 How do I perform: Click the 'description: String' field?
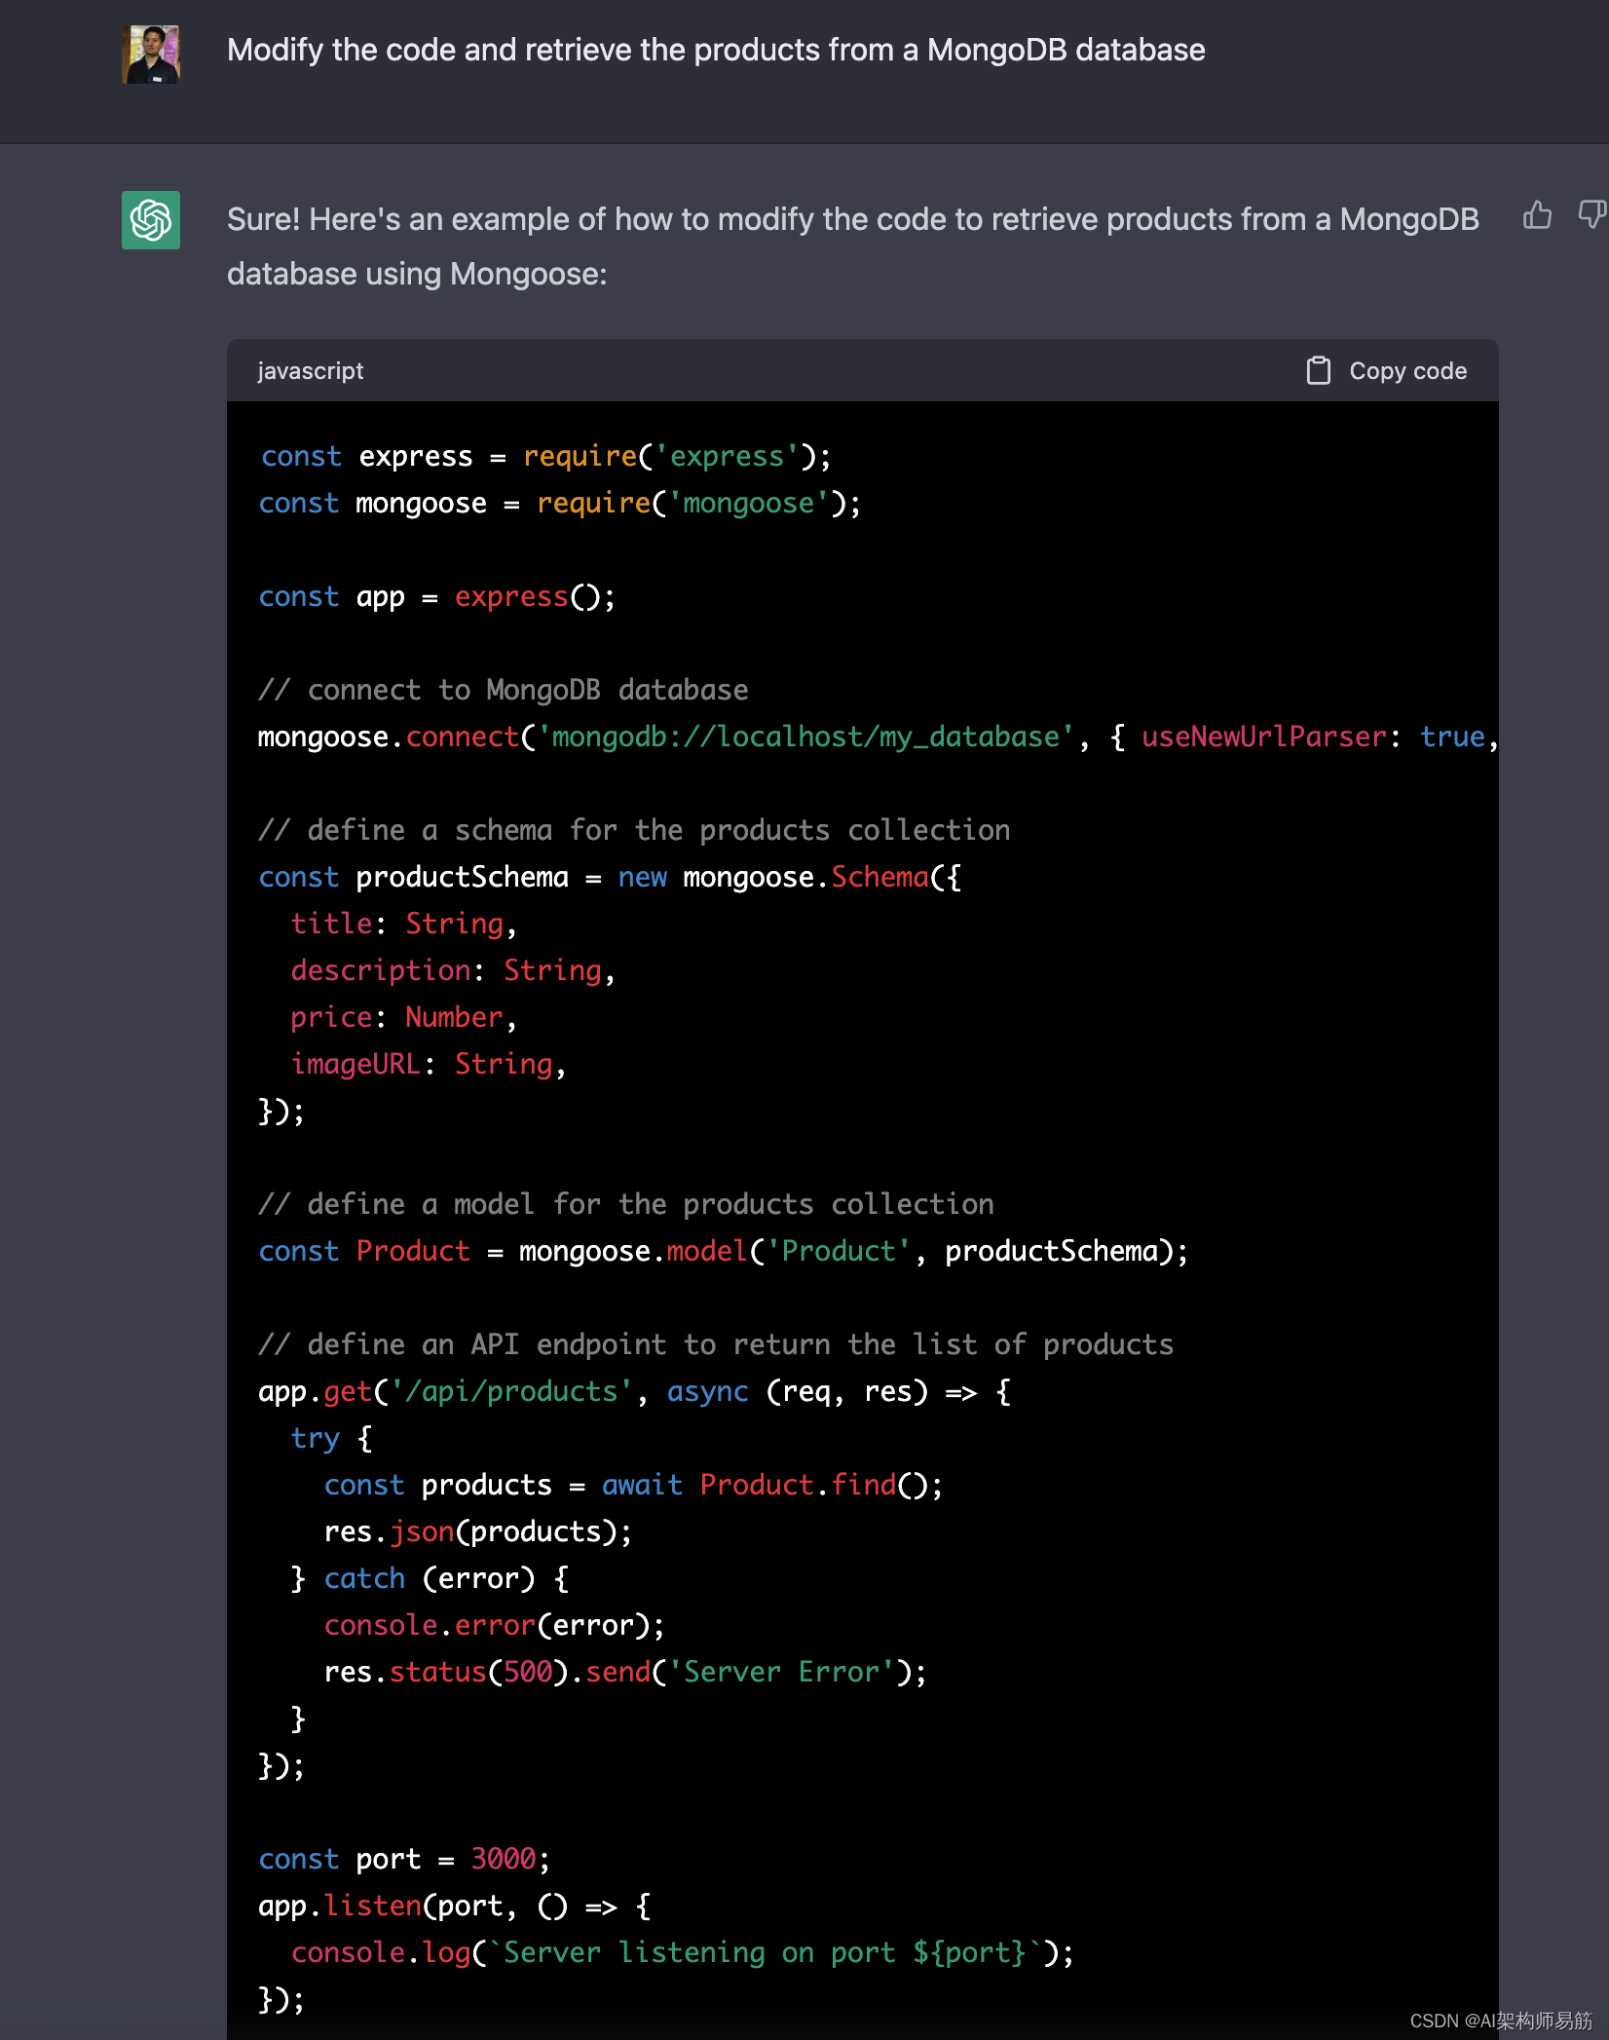tap(454, 970)
